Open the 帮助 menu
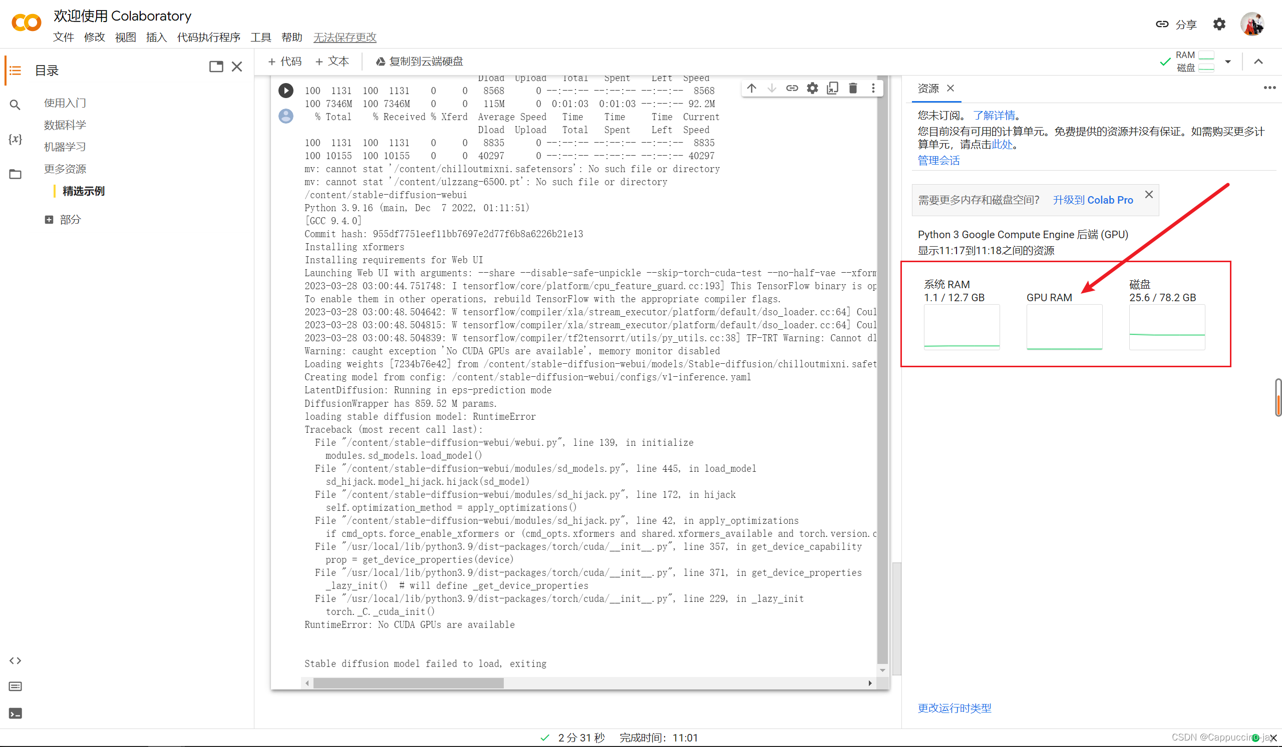The image size is (1282, 747). pyautogui.click(x=292, y=37)
